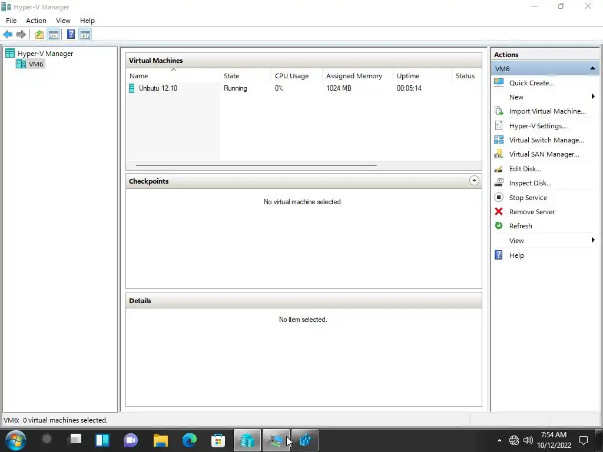Sort by Status column header
This screenshot has height=452, width=603.
tap(465, 76)
